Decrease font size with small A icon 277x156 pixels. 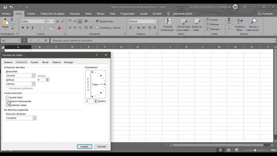click(62, 21)
